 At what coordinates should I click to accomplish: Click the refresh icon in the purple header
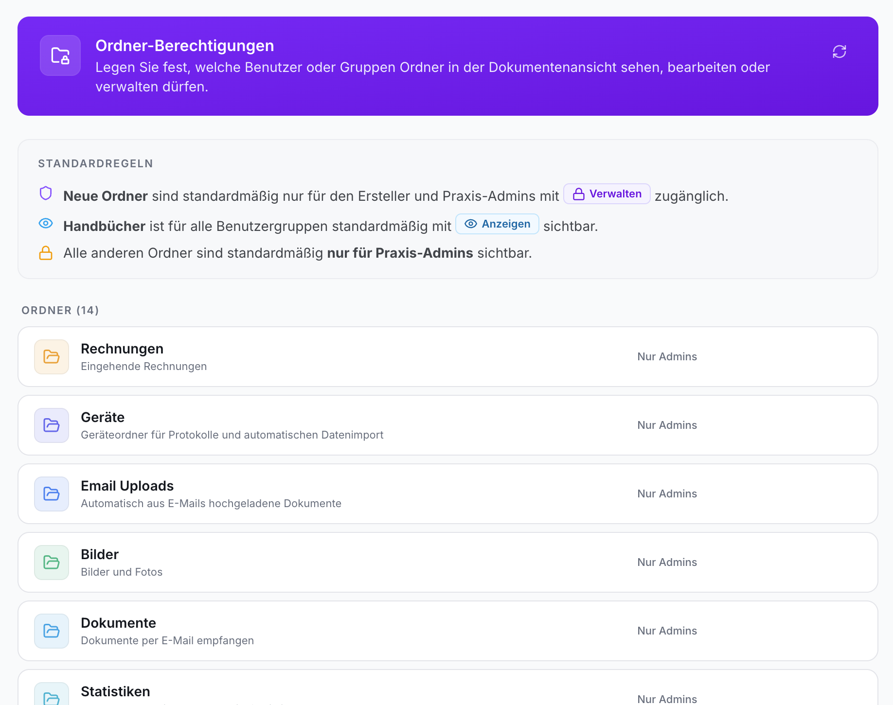point(839,52)
